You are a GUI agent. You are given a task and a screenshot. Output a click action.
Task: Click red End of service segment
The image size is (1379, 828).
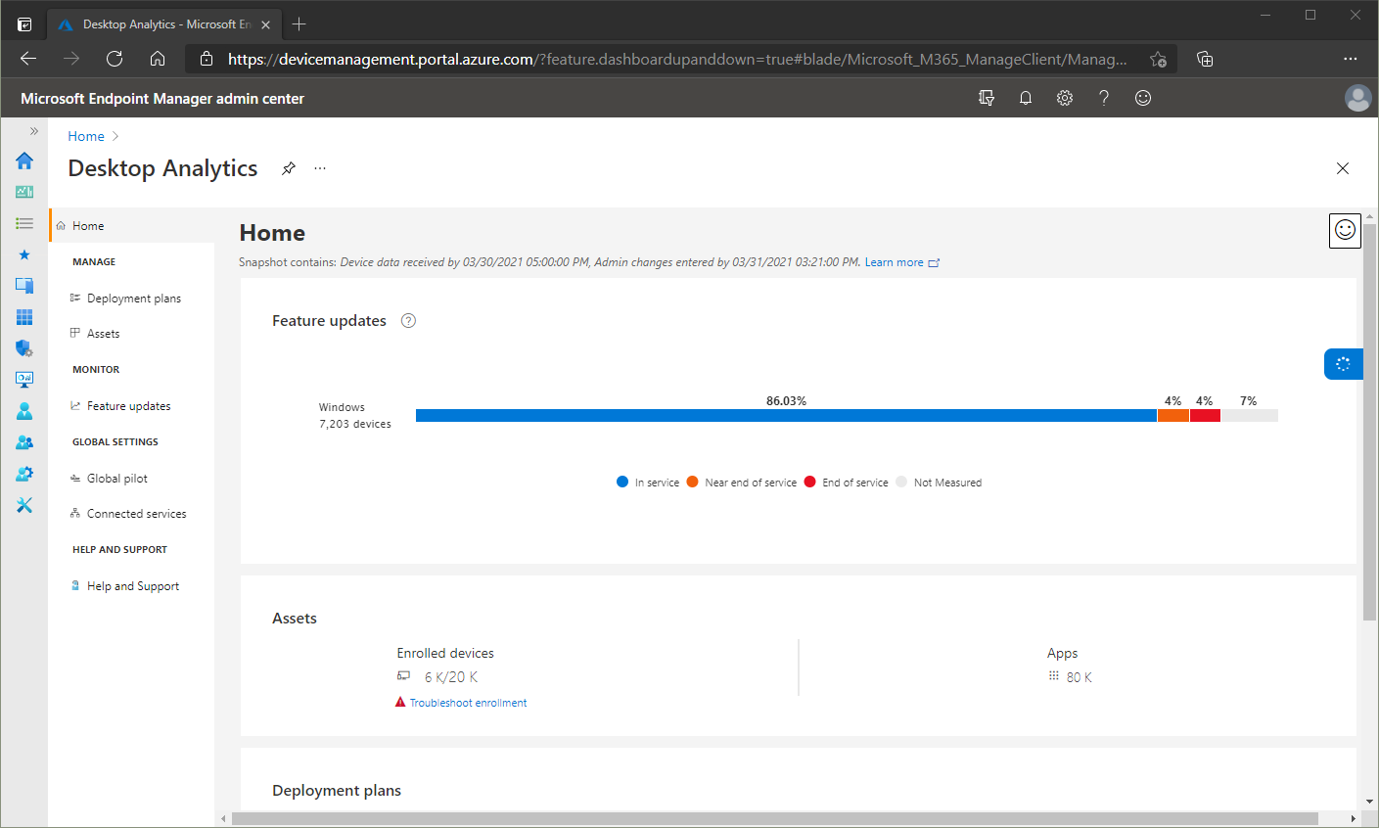(x=1205, y=416)
